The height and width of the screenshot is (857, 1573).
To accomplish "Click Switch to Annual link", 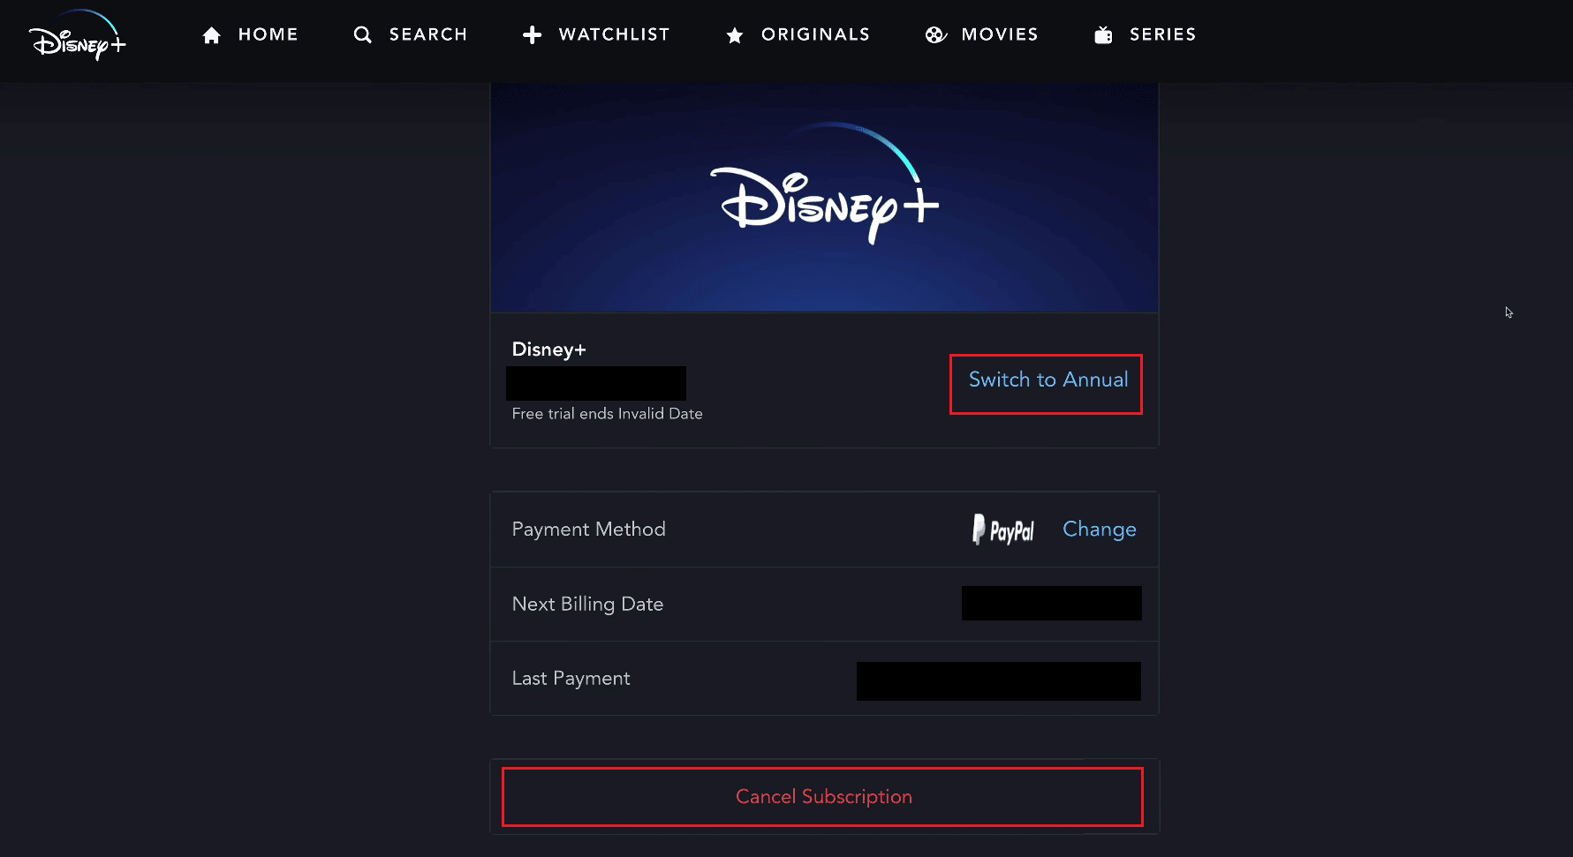I will pos(1048,380).
